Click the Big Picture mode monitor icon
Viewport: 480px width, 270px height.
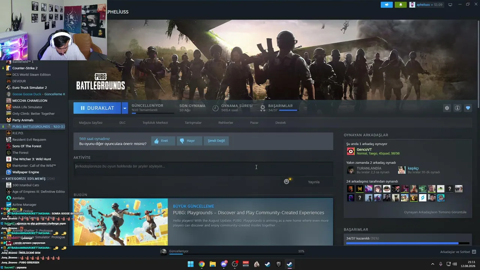[450, 4]
